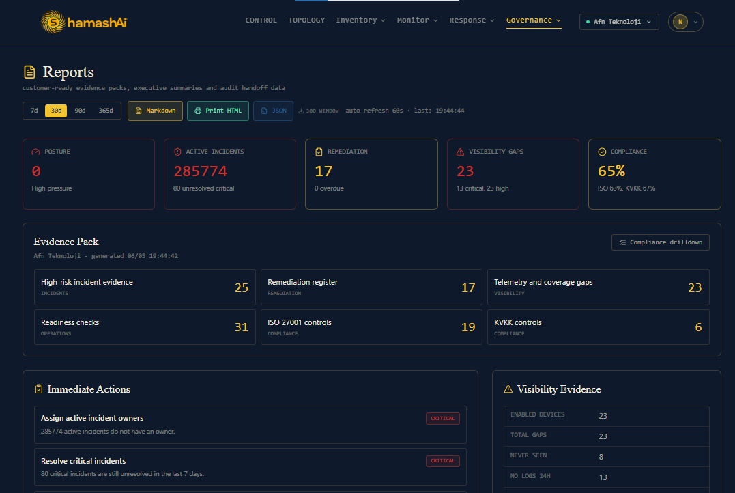Open Telemetry and coverage gaps tile
The width and height of the screenshot is (735, 493).
tap(598, 287)
